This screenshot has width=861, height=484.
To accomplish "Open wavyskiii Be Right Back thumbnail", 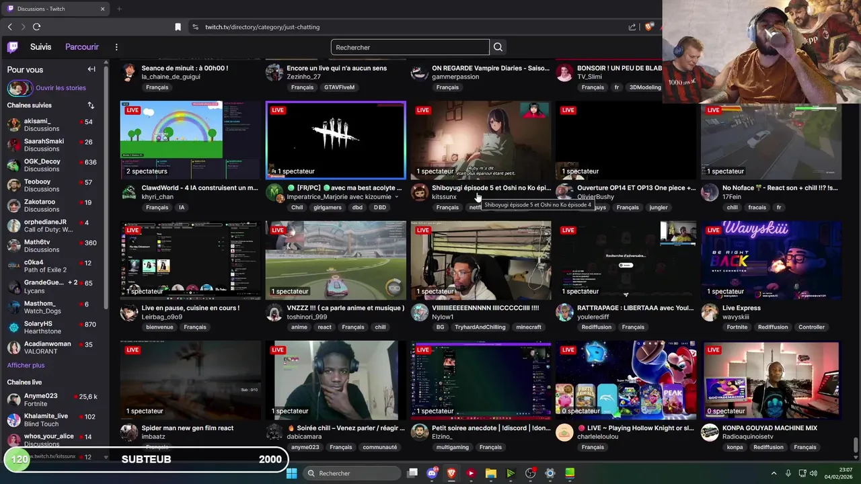I will coord(772,260).
